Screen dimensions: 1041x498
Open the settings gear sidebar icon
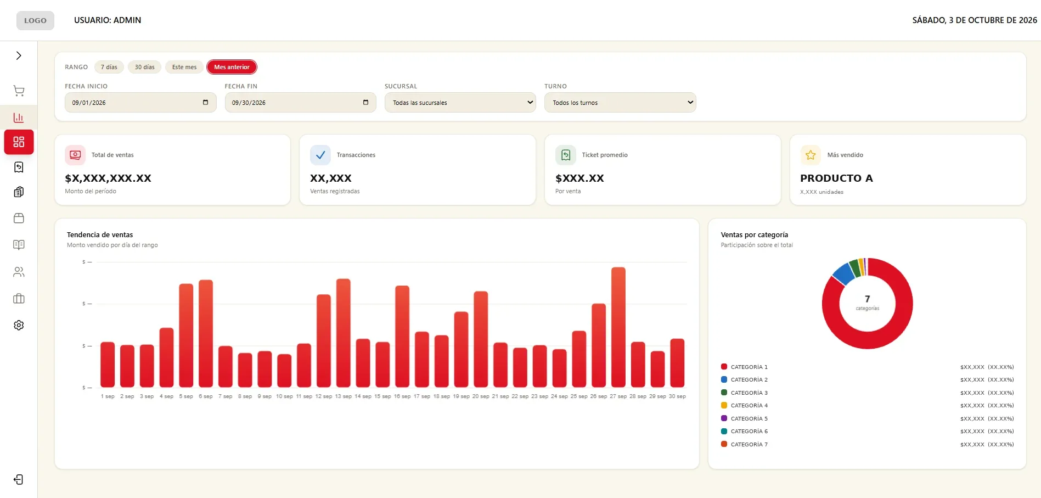19,325
